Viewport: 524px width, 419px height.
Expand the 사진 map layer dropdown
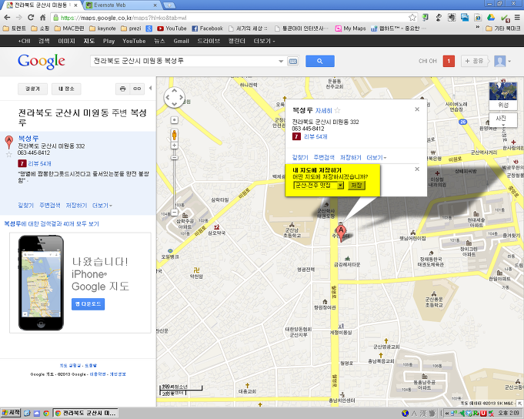pos(503,119)
